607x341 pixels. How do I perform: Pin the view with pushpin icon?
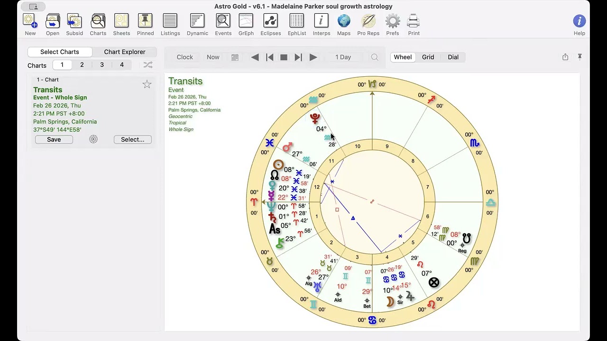[579, 57]
